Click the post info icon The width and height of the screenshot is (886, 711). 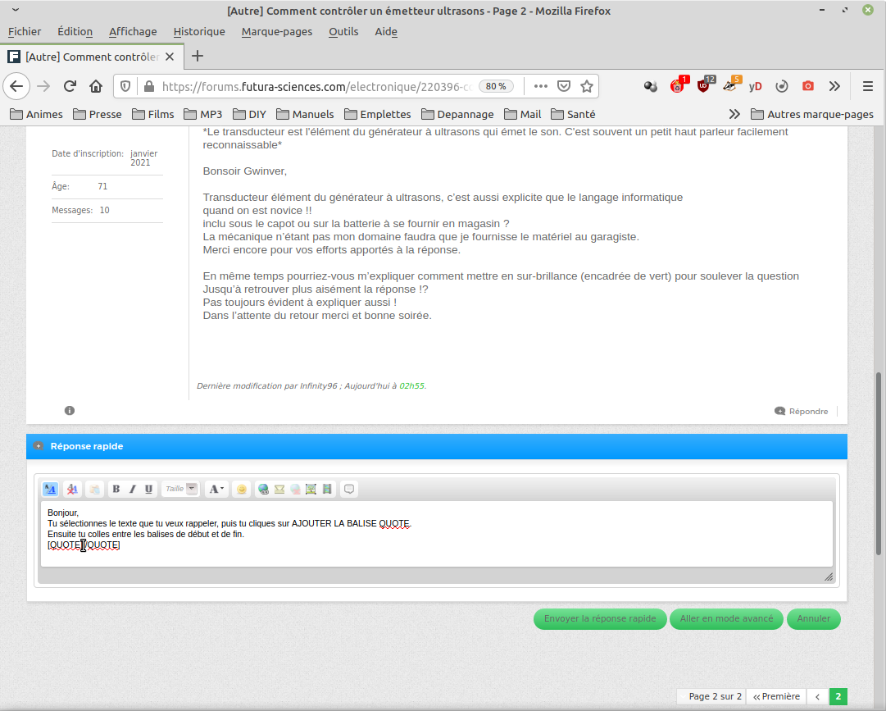[x=70, y=410]
